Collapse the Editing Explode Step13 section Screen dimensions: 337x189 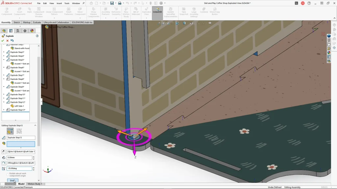coord(35,125)
